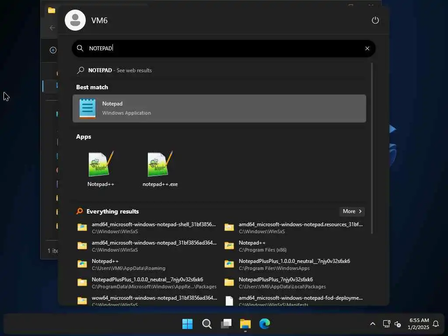Open amd64_microsoft-windows-notepad-shell folder result

[146, 227]
